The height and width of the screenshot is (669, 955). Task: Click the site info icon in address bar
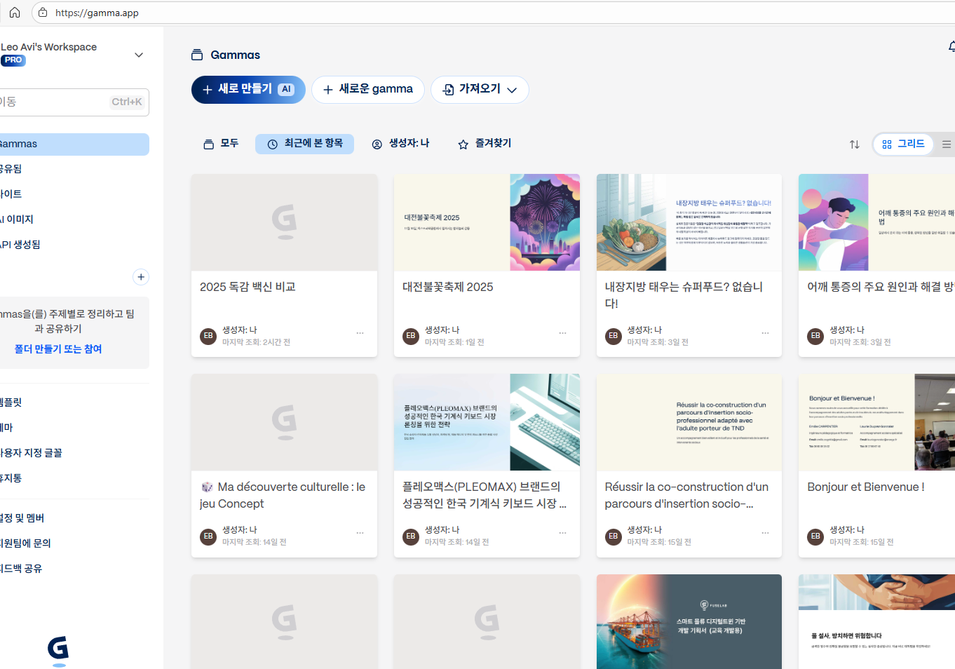point(43,13)
